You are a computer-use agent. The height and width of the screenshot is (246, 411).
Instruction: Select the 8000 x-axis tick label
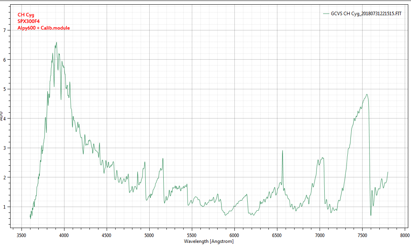[x=405, y=235]
